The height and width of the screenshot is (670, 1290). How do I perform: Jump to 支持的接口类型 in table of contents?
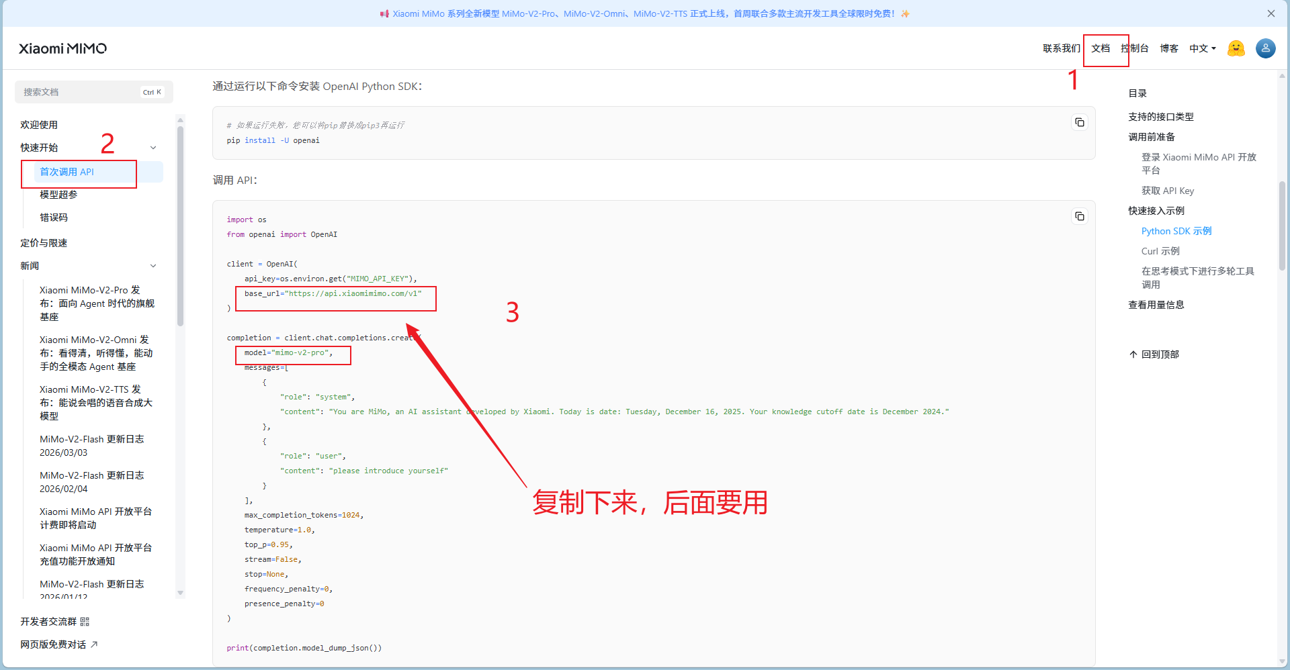point(1161,117)
